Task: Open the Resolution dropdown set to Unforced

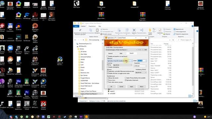Action: [140, 66]
